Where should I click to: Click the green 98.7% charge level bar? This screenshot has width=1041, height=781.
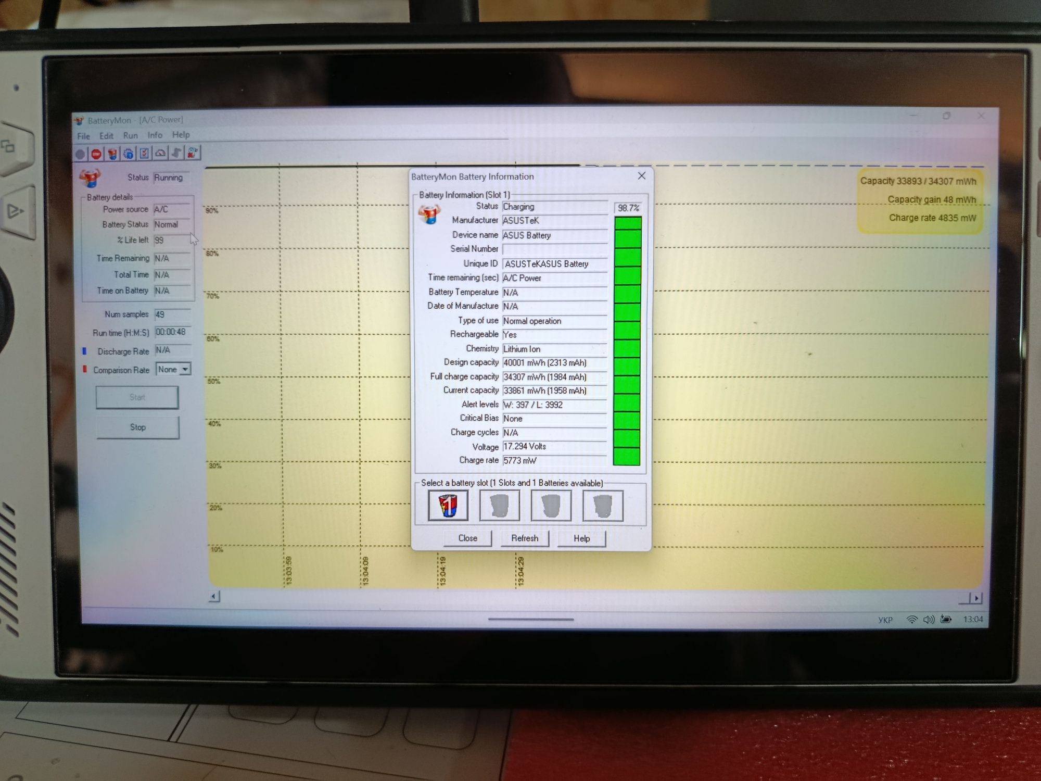coord(627,341)
